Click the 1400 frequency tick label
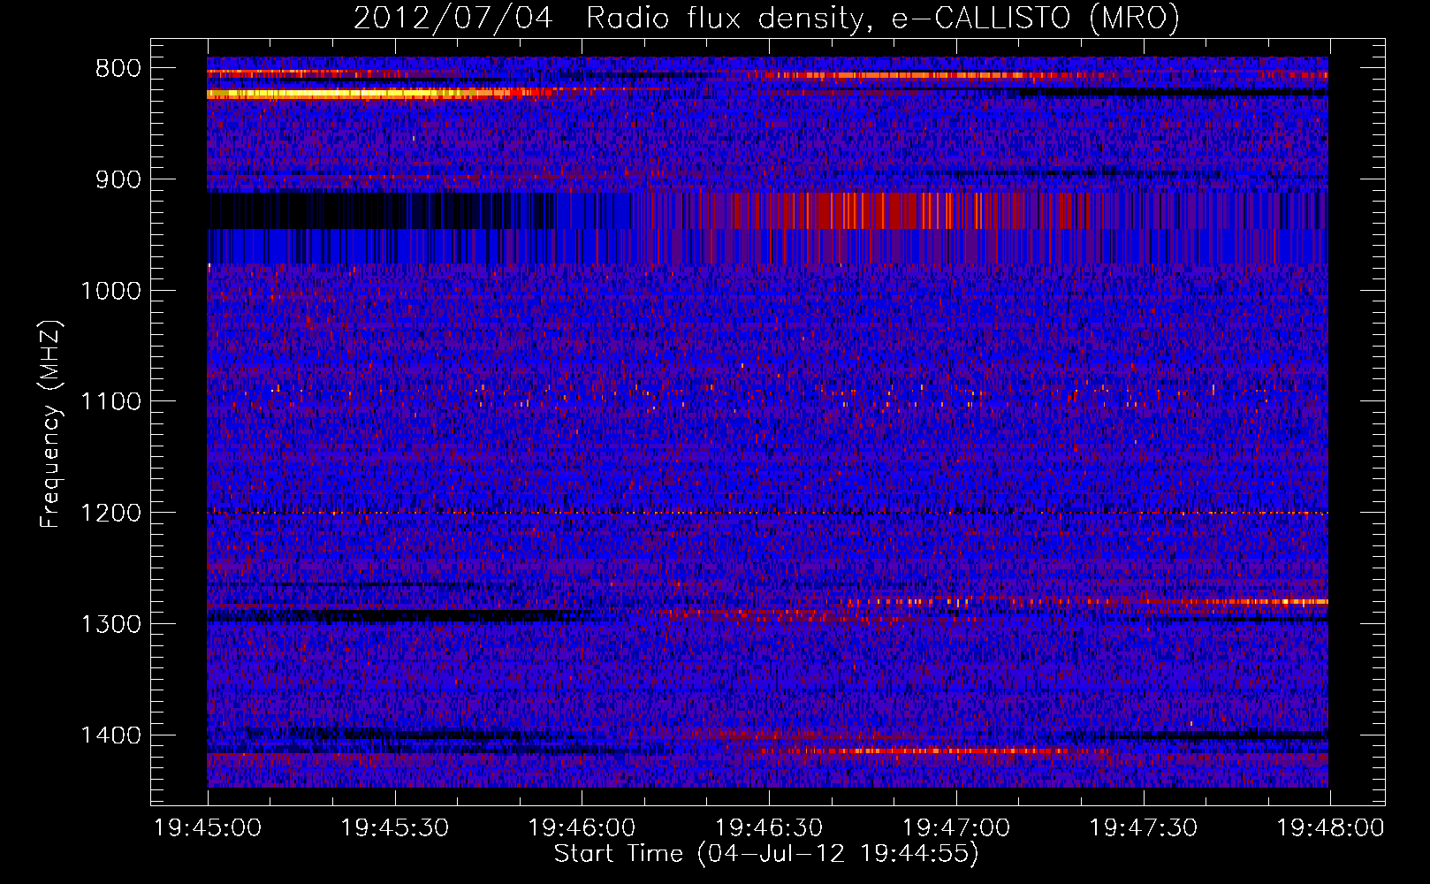 click(x=111, y=735)
